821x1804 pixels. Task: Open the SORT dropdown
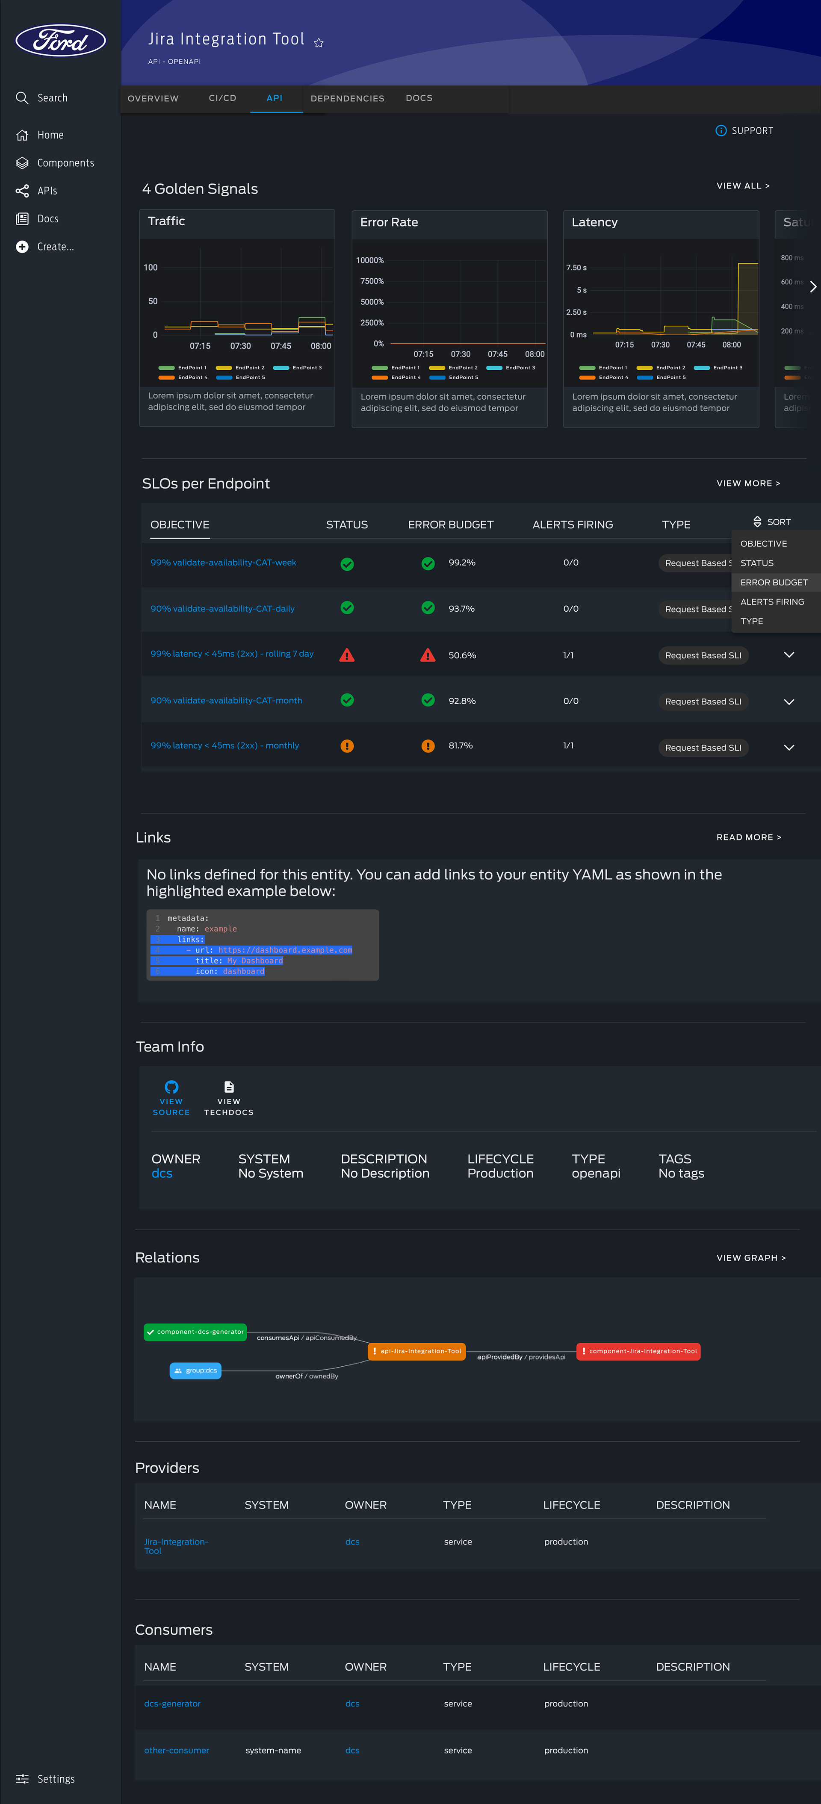coord(772,522)
